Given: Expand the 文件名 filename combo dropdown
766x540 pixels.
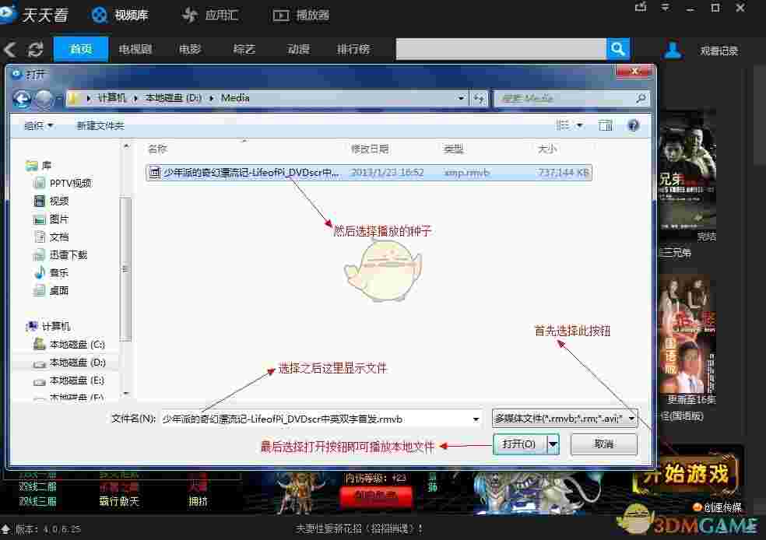Looking at the screenshot, I should 477,418.
